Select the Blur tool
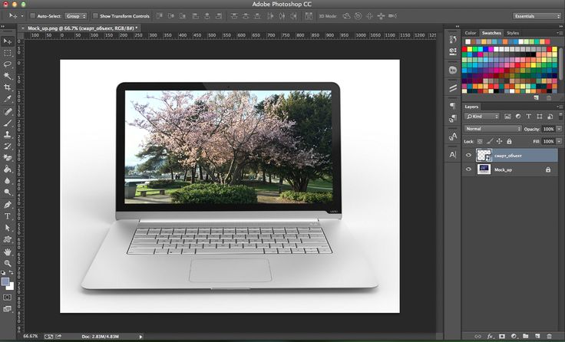The width and height of the screenshot is (565, 342). point(7,181)
